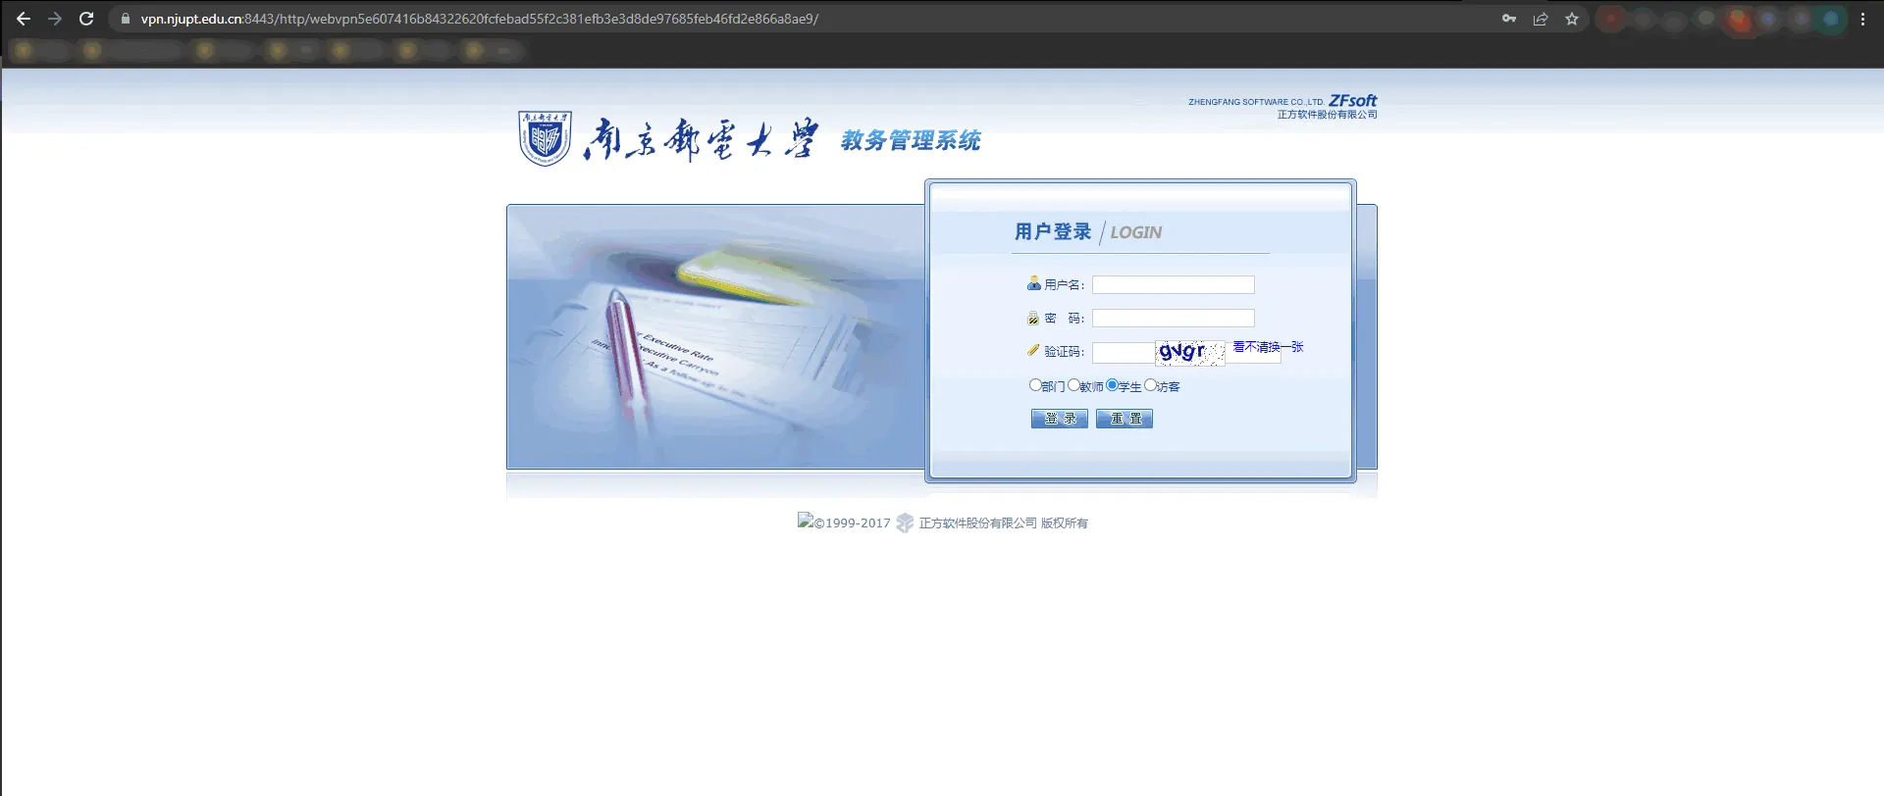Click the lock icon beside 密码
This screenshot has height=796, width=1884.
tap(1033, 318)
